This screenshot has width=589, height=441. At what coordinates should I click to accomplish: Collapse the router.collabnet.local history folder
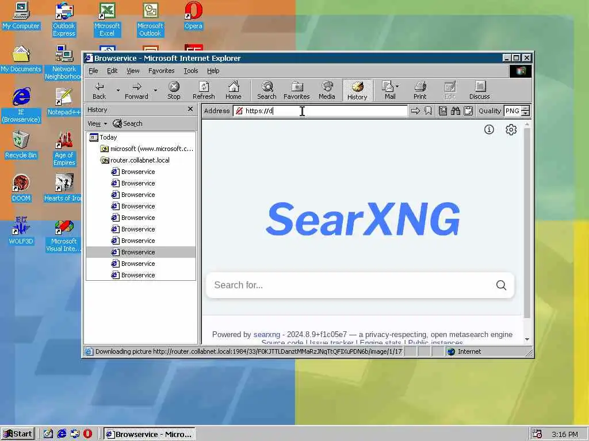[135, 160]
